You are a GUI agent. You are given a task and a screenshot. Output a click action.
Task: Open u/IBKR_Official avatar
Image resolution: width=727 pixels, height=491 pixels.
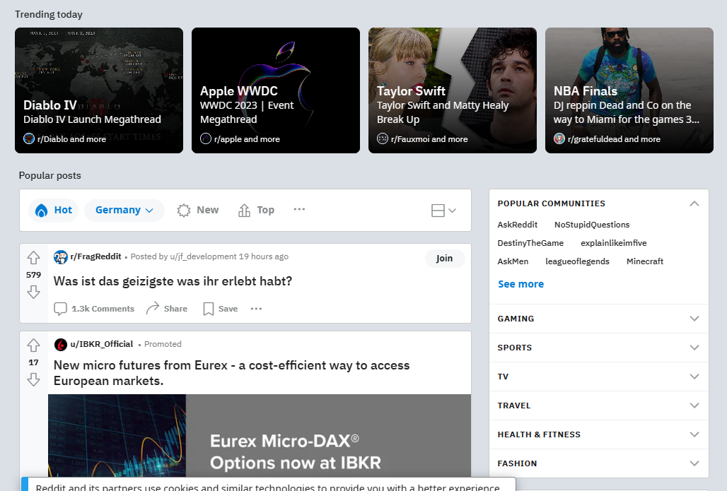(x=61, y=345)
